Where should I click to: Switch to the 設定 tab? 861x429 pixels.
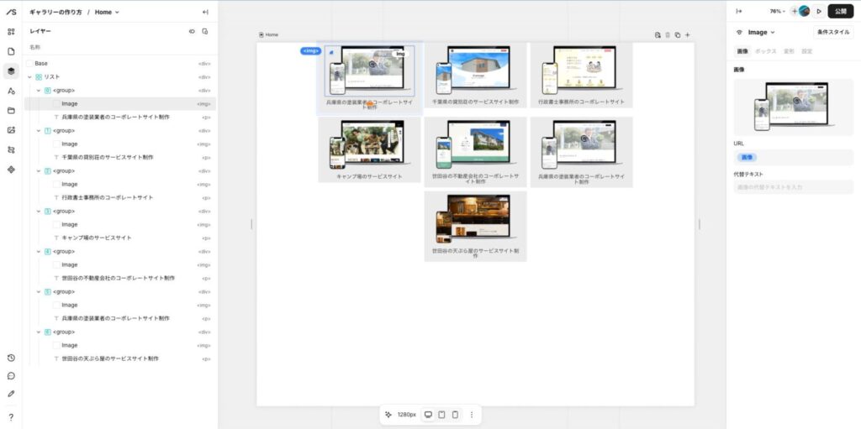(x=806, y=51)
